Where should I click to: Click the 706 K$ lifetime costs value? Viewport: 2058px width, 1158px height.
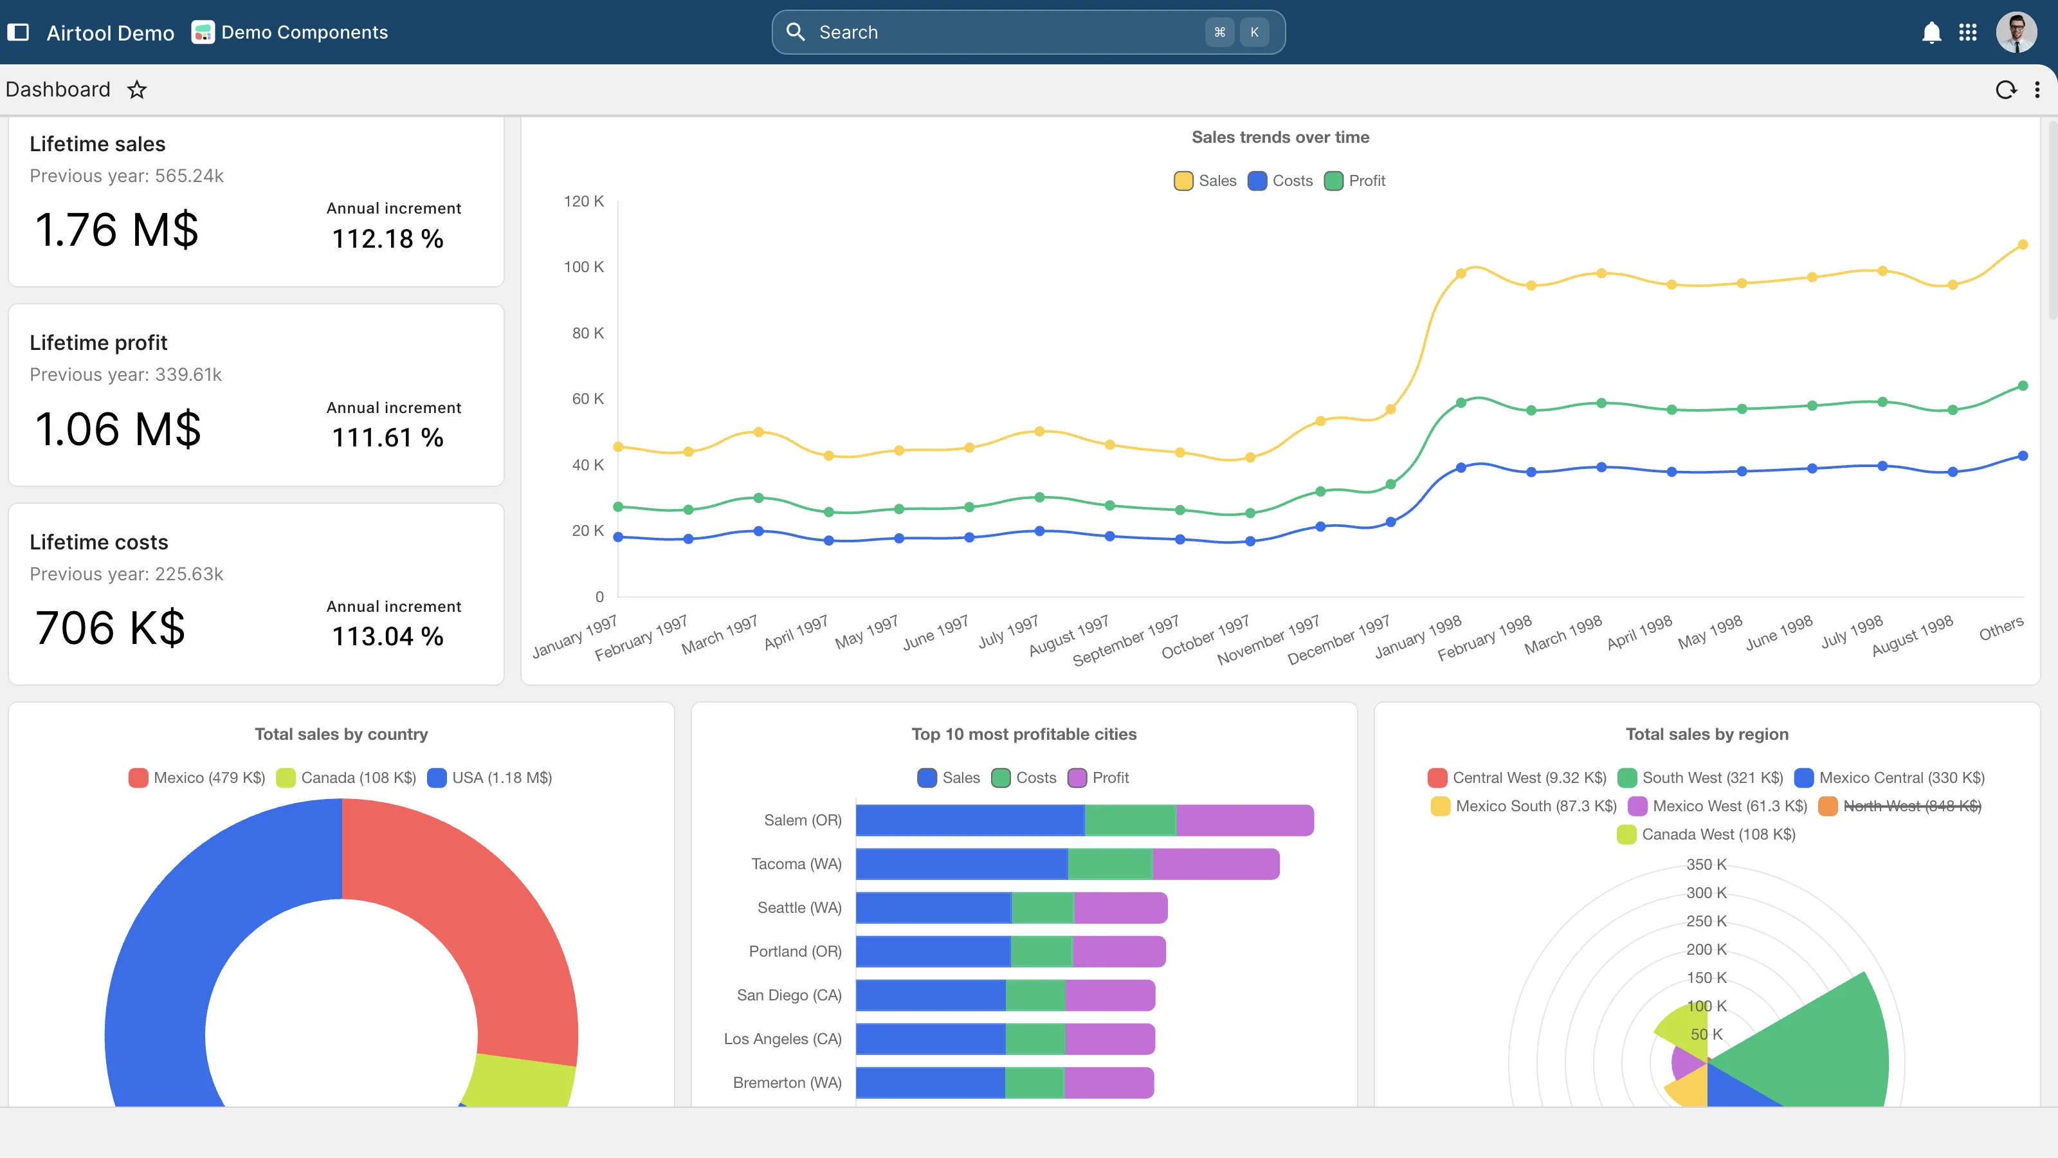click(x=110, y=628)
